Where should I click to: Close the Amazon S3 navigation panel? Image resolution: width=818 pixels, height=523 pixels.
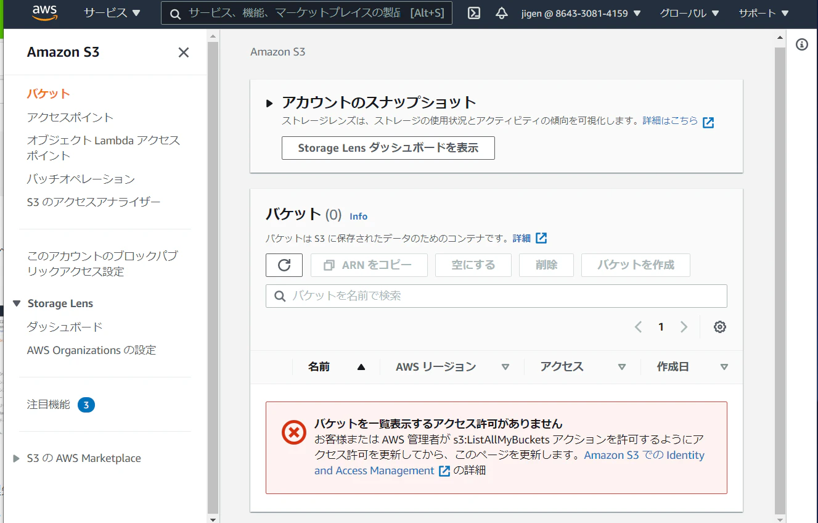184,52
